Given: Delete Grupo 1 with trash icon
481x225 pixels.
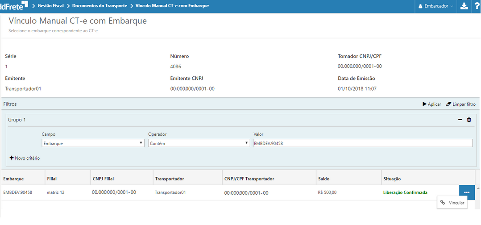Looking at the screenshot, I should [469, 120].
